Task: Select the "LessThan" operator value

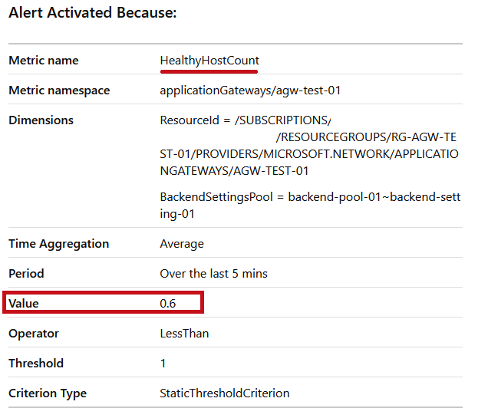Action: pyautogui.click(x=184, y=334)
